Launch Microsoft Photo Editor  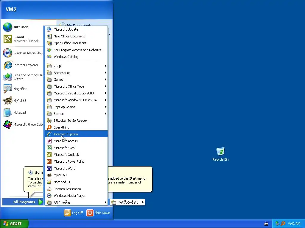click(22, 124)
